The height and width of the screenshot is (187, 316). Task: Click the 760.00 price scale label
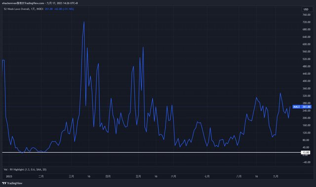pyautogui.click(x=306, y=15)
